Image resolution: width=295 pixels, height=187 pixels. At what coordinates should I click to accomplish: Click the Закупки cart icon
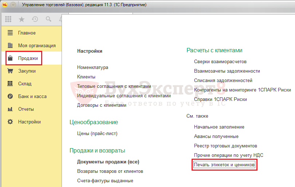pyautogui.click(x=10, y=71)
